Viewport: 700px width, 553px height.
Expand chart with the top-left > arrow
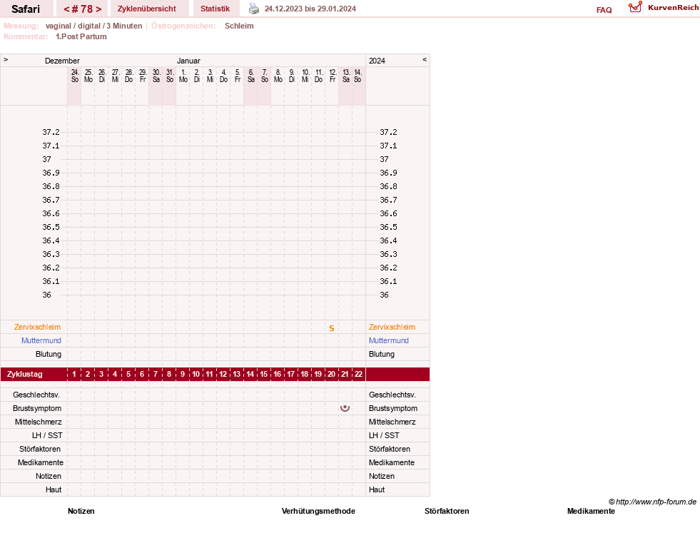click(6, 59)
